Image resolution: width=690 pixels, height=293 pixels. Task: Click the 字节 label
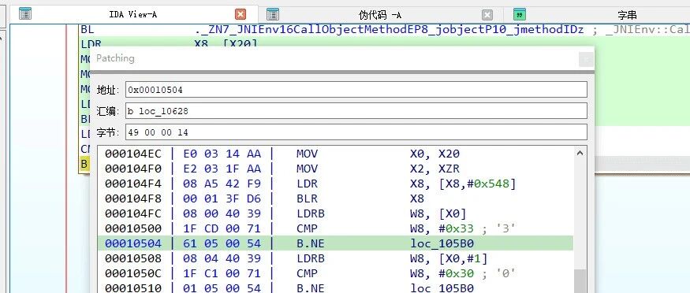(x=108, y=132)
